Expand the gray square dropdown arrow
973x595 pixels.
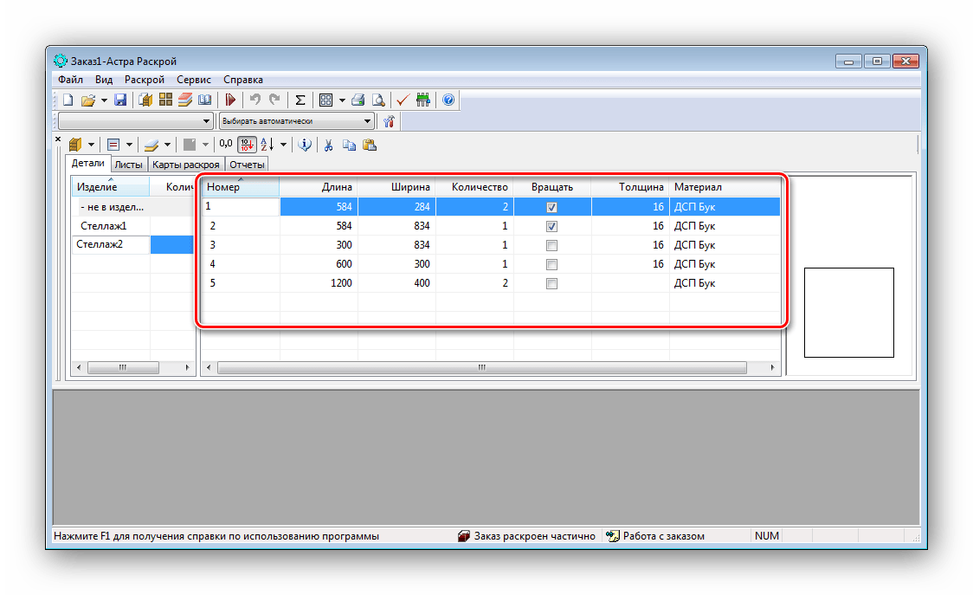[x=205, y=145]
